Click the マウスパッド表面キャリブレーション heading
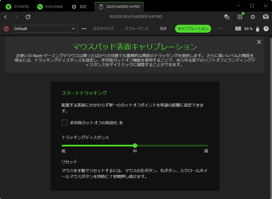The height and width of the screenshot is (199, 272). (x=135, y=47)
